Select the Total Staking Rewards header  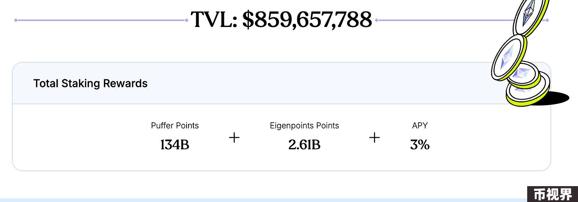(x=91, y=83)
